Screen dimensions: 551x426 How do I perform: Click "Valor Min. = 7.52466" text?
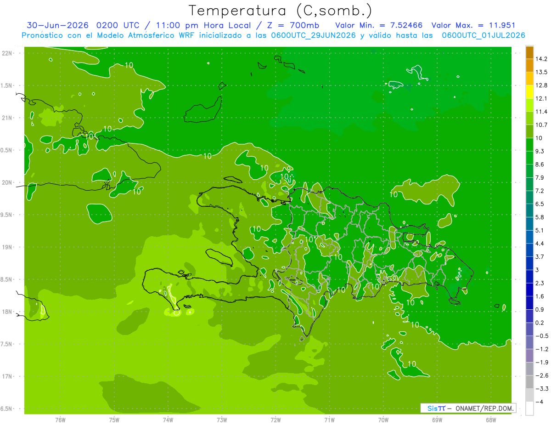tap(379, 25)
